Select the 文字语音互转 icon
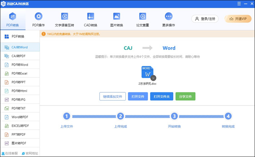This screenshot has width=255, height=157. (65, 16)
